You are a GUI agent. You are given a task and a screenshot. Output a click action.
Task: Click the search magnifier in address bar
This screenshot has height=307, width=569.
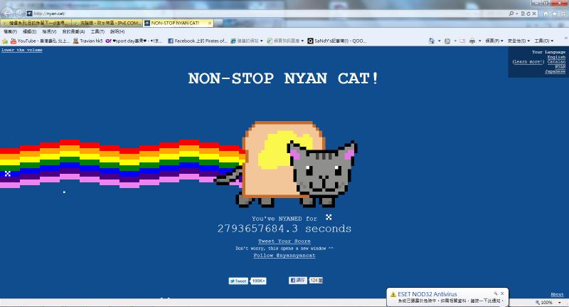511,14
